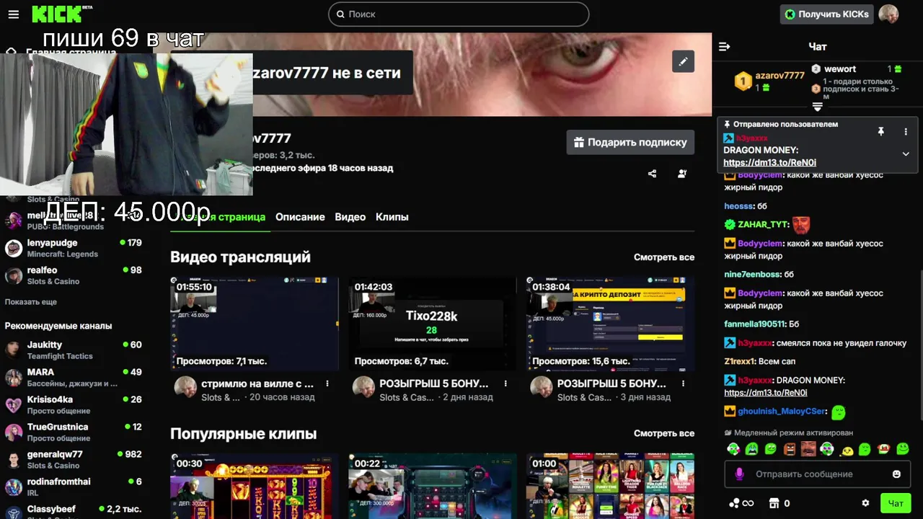Screen dimensions: 923x519
Task: Play the 01:00 popular clip
Action: (610, 486)
